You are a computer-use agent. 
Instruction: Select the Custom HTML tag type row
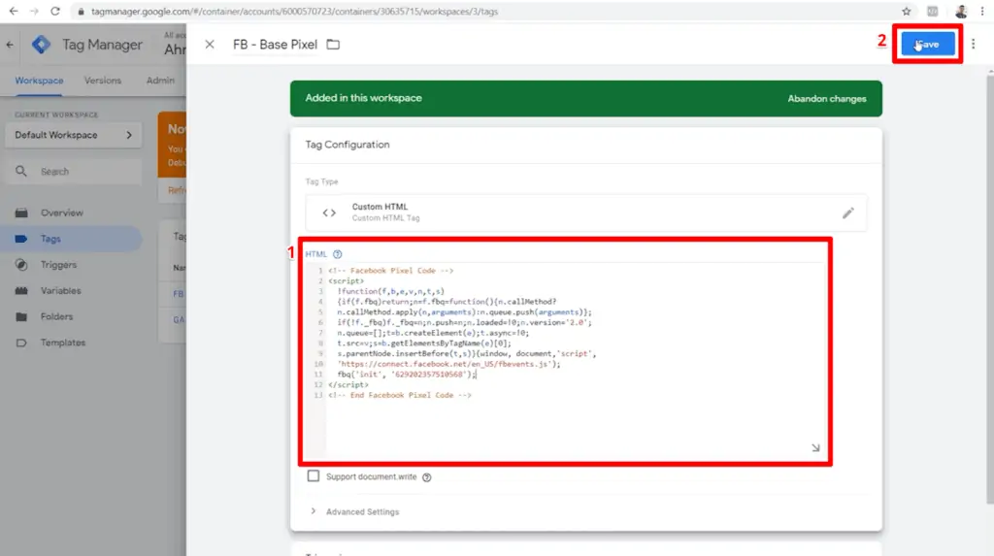585,213
